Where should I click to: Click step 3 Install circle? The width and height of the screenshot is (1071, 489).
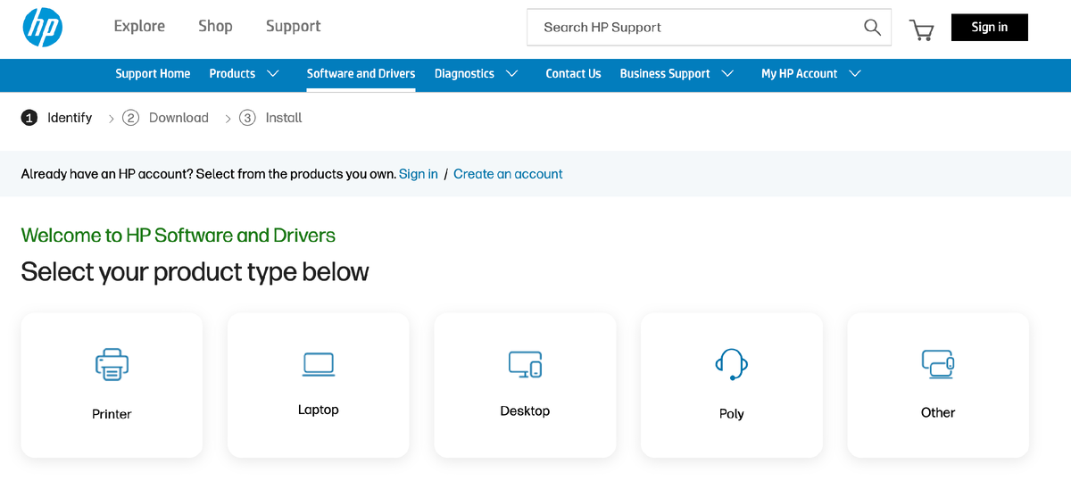[x=248, y=118]
